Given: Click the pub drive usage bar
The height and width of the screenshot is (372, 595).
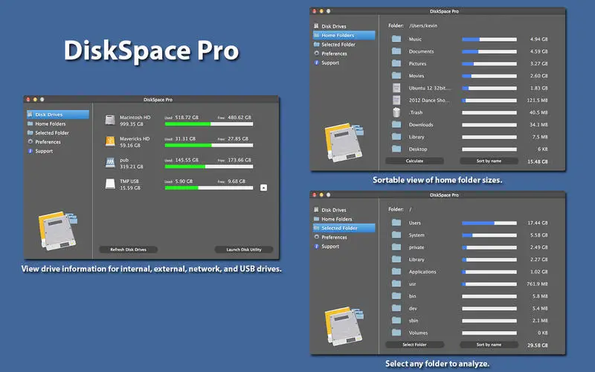Looking at the screenshot, I should 209,167.
